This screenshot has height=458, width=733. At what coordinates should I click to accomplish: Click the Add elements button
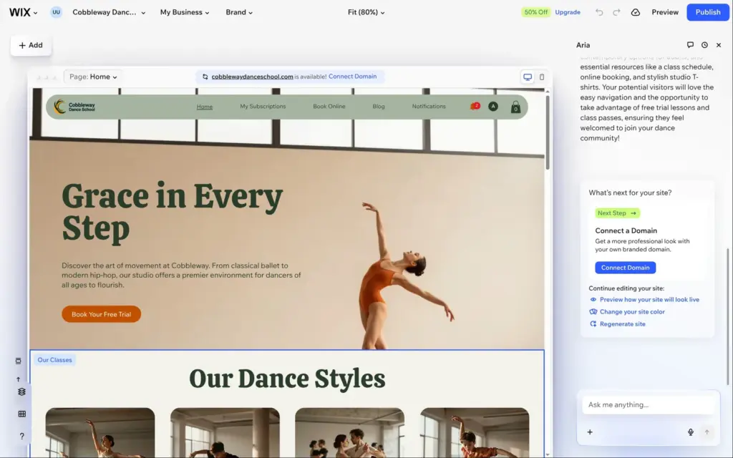click(31, 45)
